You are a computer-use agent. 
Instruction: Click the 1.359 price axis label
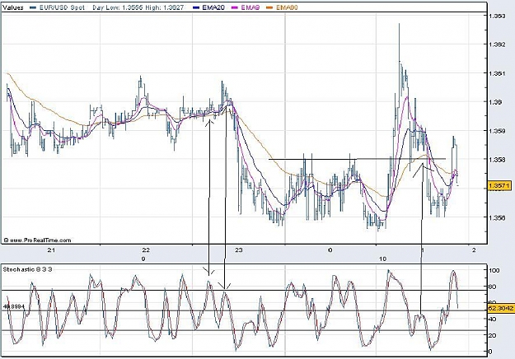click(x=497, y=131)
